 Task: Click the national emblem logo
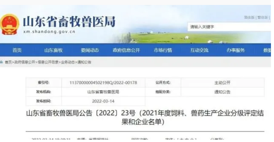click(9, 24)
